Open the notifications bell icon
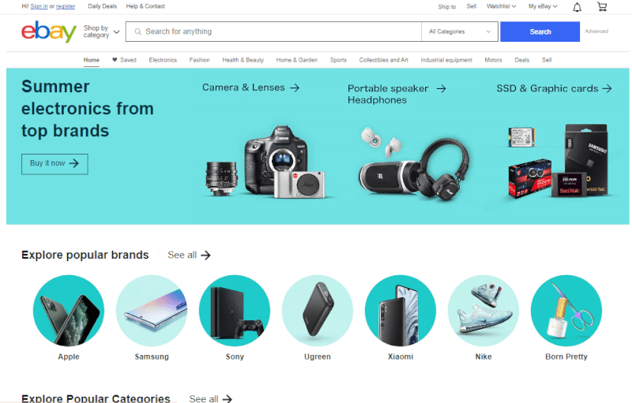Image resolution: width=632 pixels, height=403 pixels. pyautogui.click(x=577, y=7)
